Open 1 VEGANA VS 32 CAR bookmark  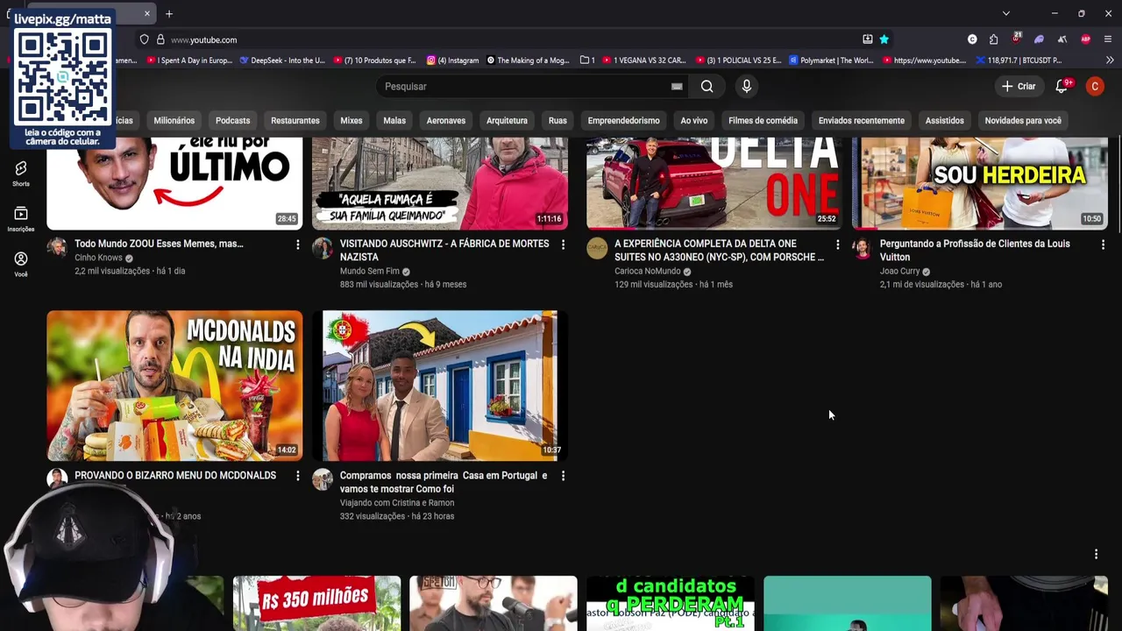pos(643,60)
